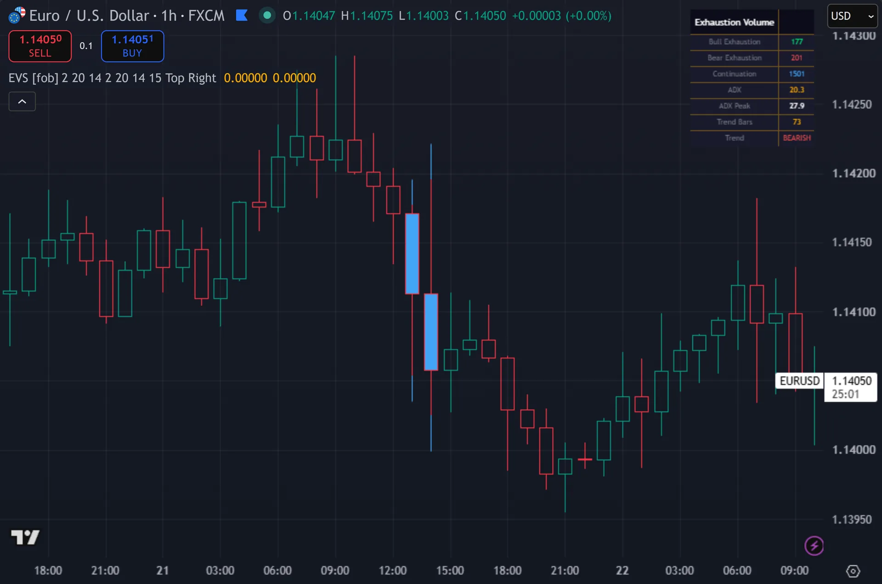This screenshot has height=584, width=882.
Task: Click the 1h timeframe in the title
Action: tap(169, 16)
